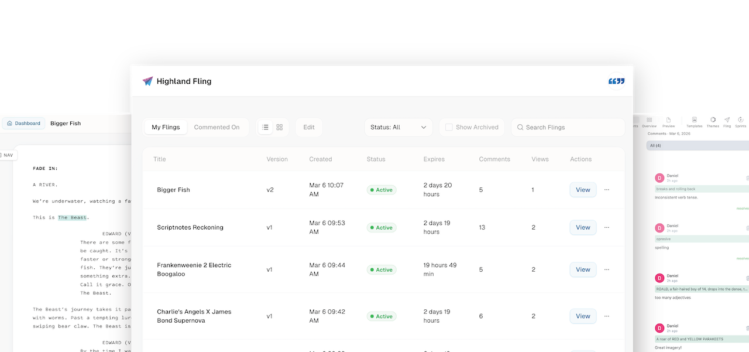Select the list view icon
The height and width of the screenshot is (352, 749).
pos(264,127)
